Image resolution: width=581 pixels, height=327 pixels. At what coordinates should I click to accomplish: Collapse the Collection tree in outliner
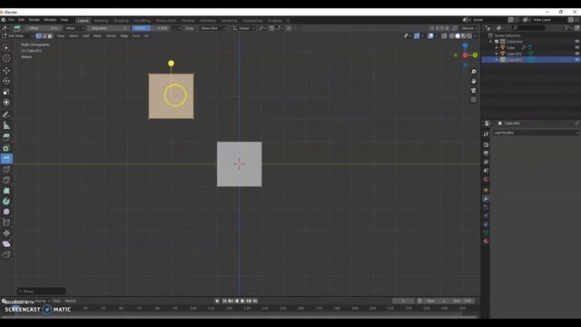[x=491, y=42]
